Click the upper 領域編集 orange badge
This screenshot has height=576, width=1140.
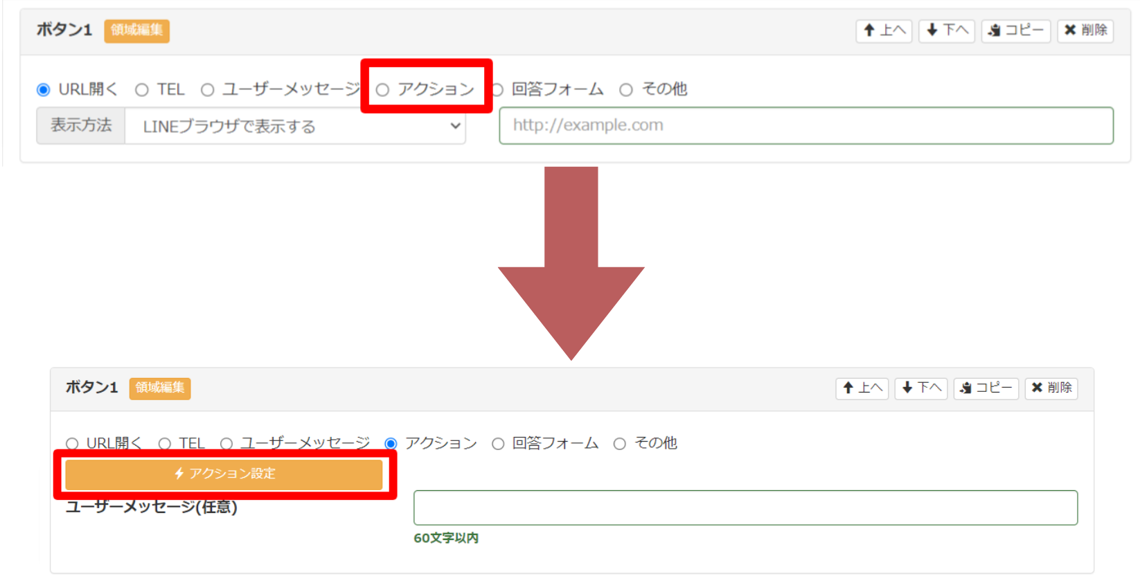[136, 30]
